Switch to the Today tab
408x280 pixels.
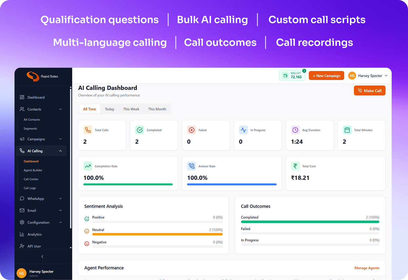(109, 109)
